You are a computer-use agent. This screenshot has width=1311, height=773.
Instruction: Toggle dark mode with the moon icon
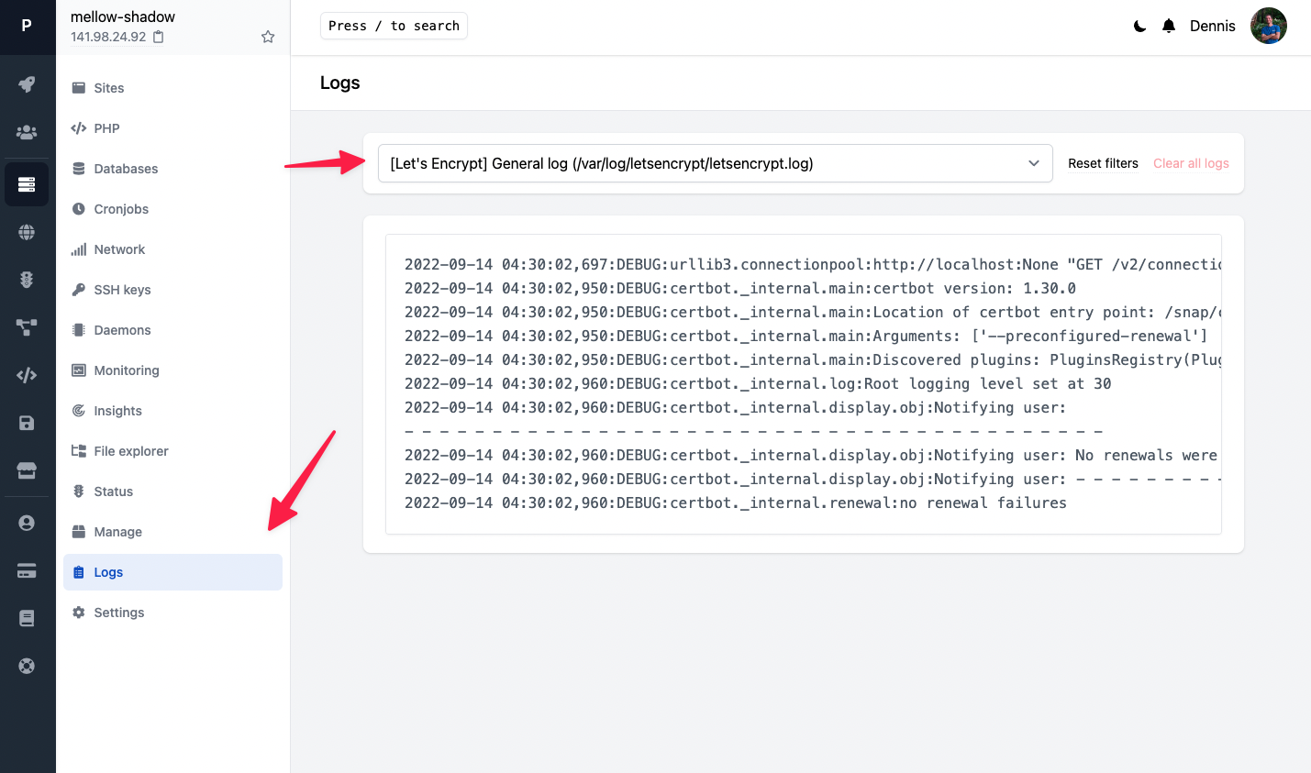point(1139,27)
